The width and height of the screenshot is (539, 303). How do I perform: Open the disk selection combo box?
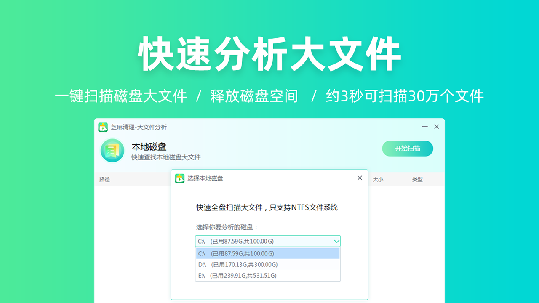[x=268, y=241]
